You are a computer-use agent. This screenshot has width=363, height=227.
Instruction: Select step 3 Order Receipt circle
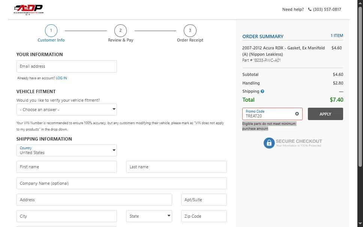pyautogui.click(x=190, y=31)
